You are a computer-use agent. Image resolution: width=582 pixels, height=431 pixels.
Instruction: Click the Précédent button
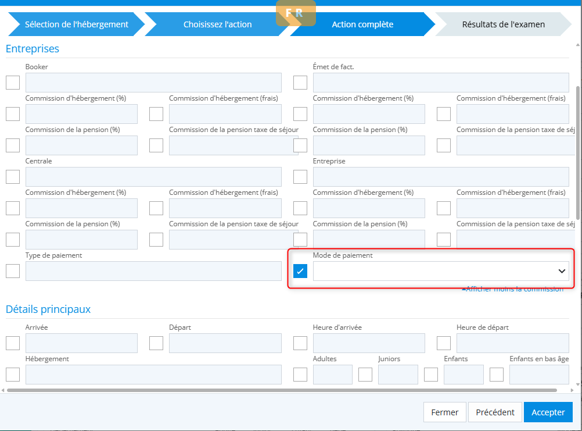point(495,412)
